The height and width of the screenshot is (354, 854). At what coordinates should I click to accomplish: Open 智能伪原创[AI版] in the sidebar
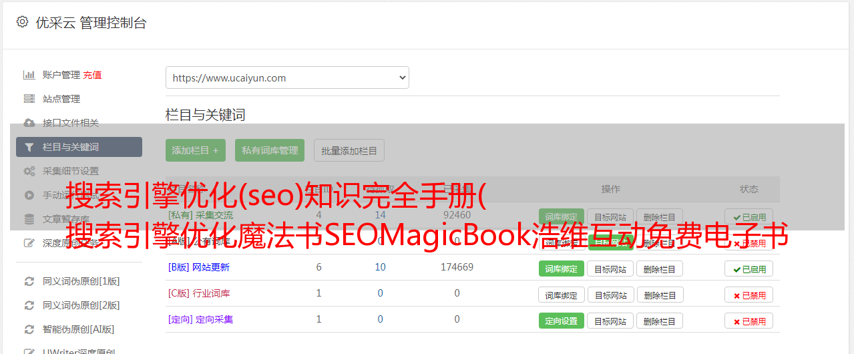coord(79,329)
